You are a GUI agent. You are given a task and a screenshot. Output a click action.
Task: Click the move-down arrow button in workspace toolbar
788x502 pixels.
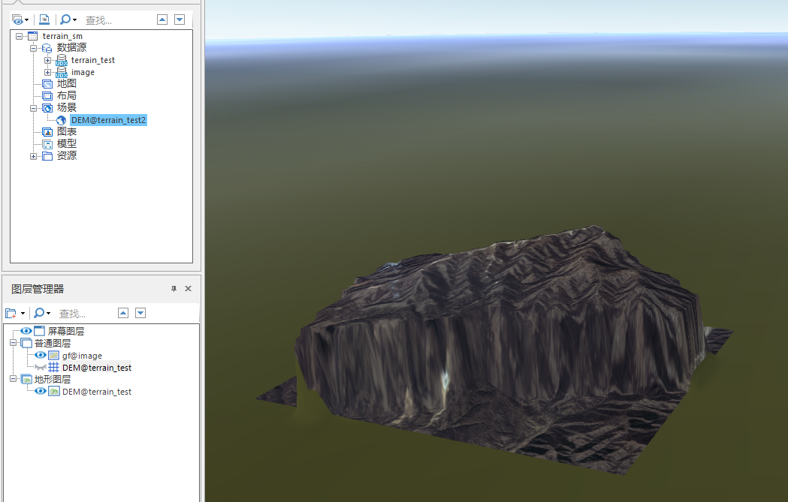[180, 20]
